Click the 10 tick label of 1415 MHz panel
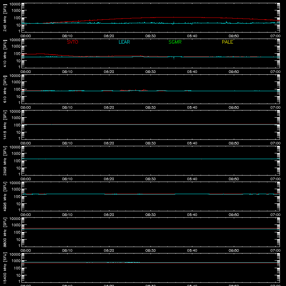The width and height of the screenshot is (286, 286). [x=18, y=132]
